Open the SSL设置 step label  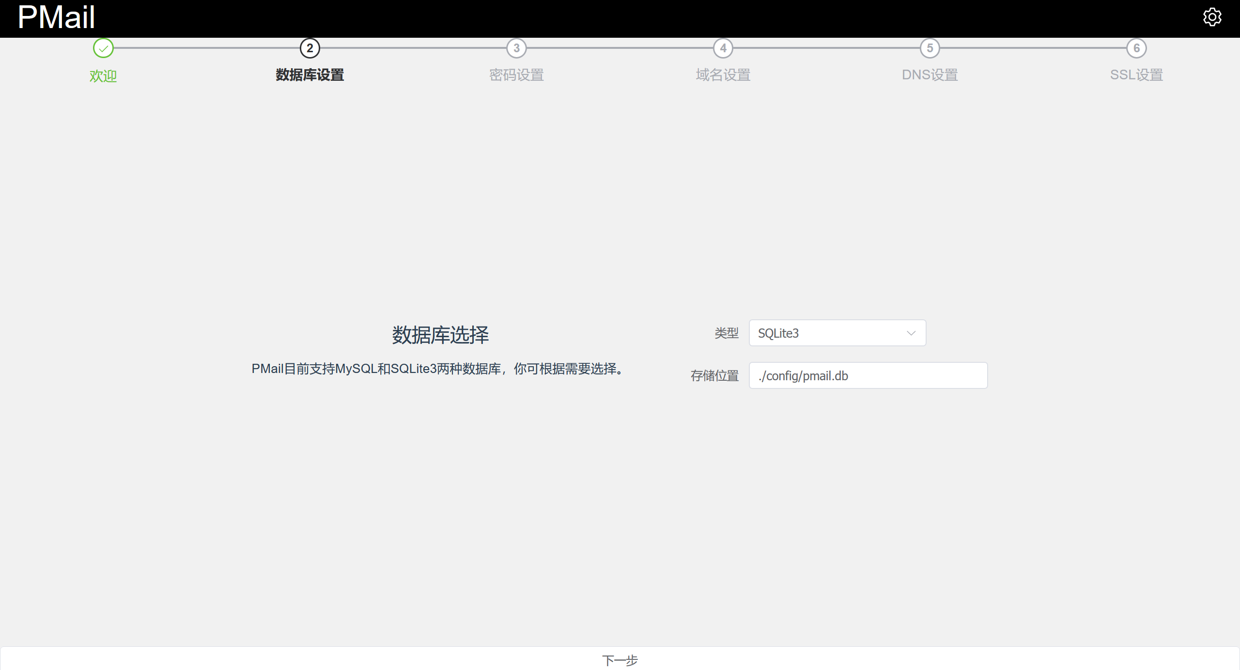tap(1136, 75)
